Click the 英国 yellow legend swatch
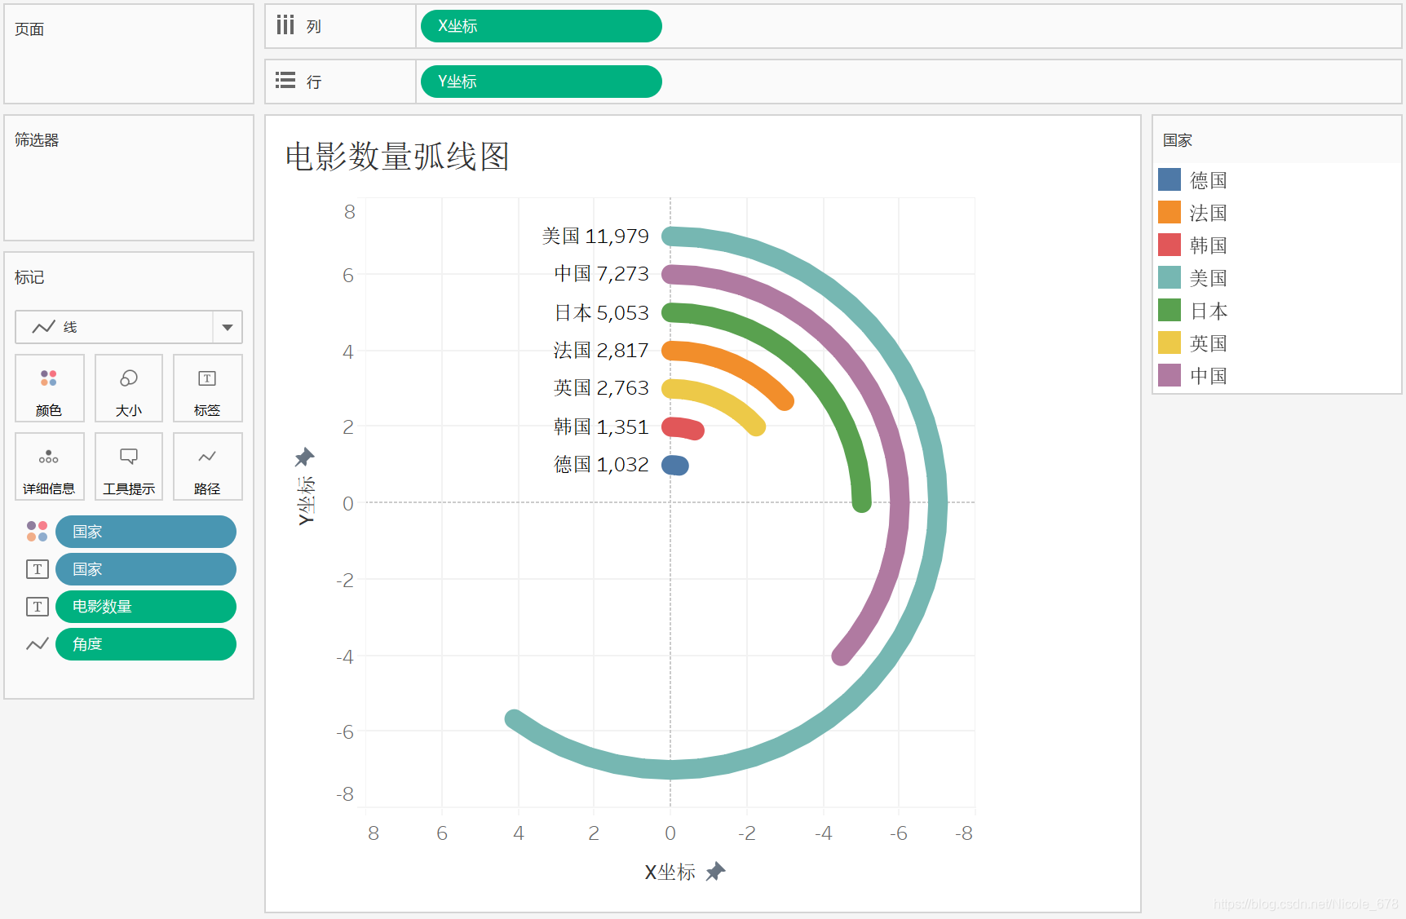Image resolution: width=1406 pixels, height=919 pixels. pos(1169,342)
